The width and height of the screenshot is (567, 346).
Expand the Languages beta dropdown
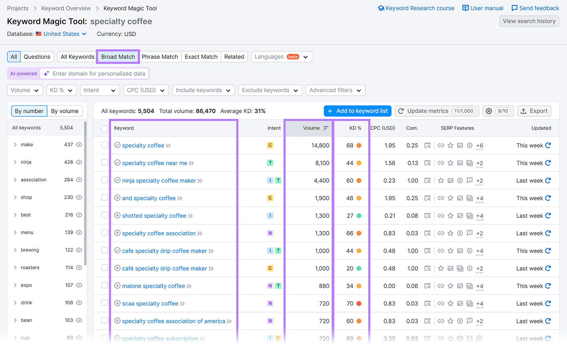(281, 57)
